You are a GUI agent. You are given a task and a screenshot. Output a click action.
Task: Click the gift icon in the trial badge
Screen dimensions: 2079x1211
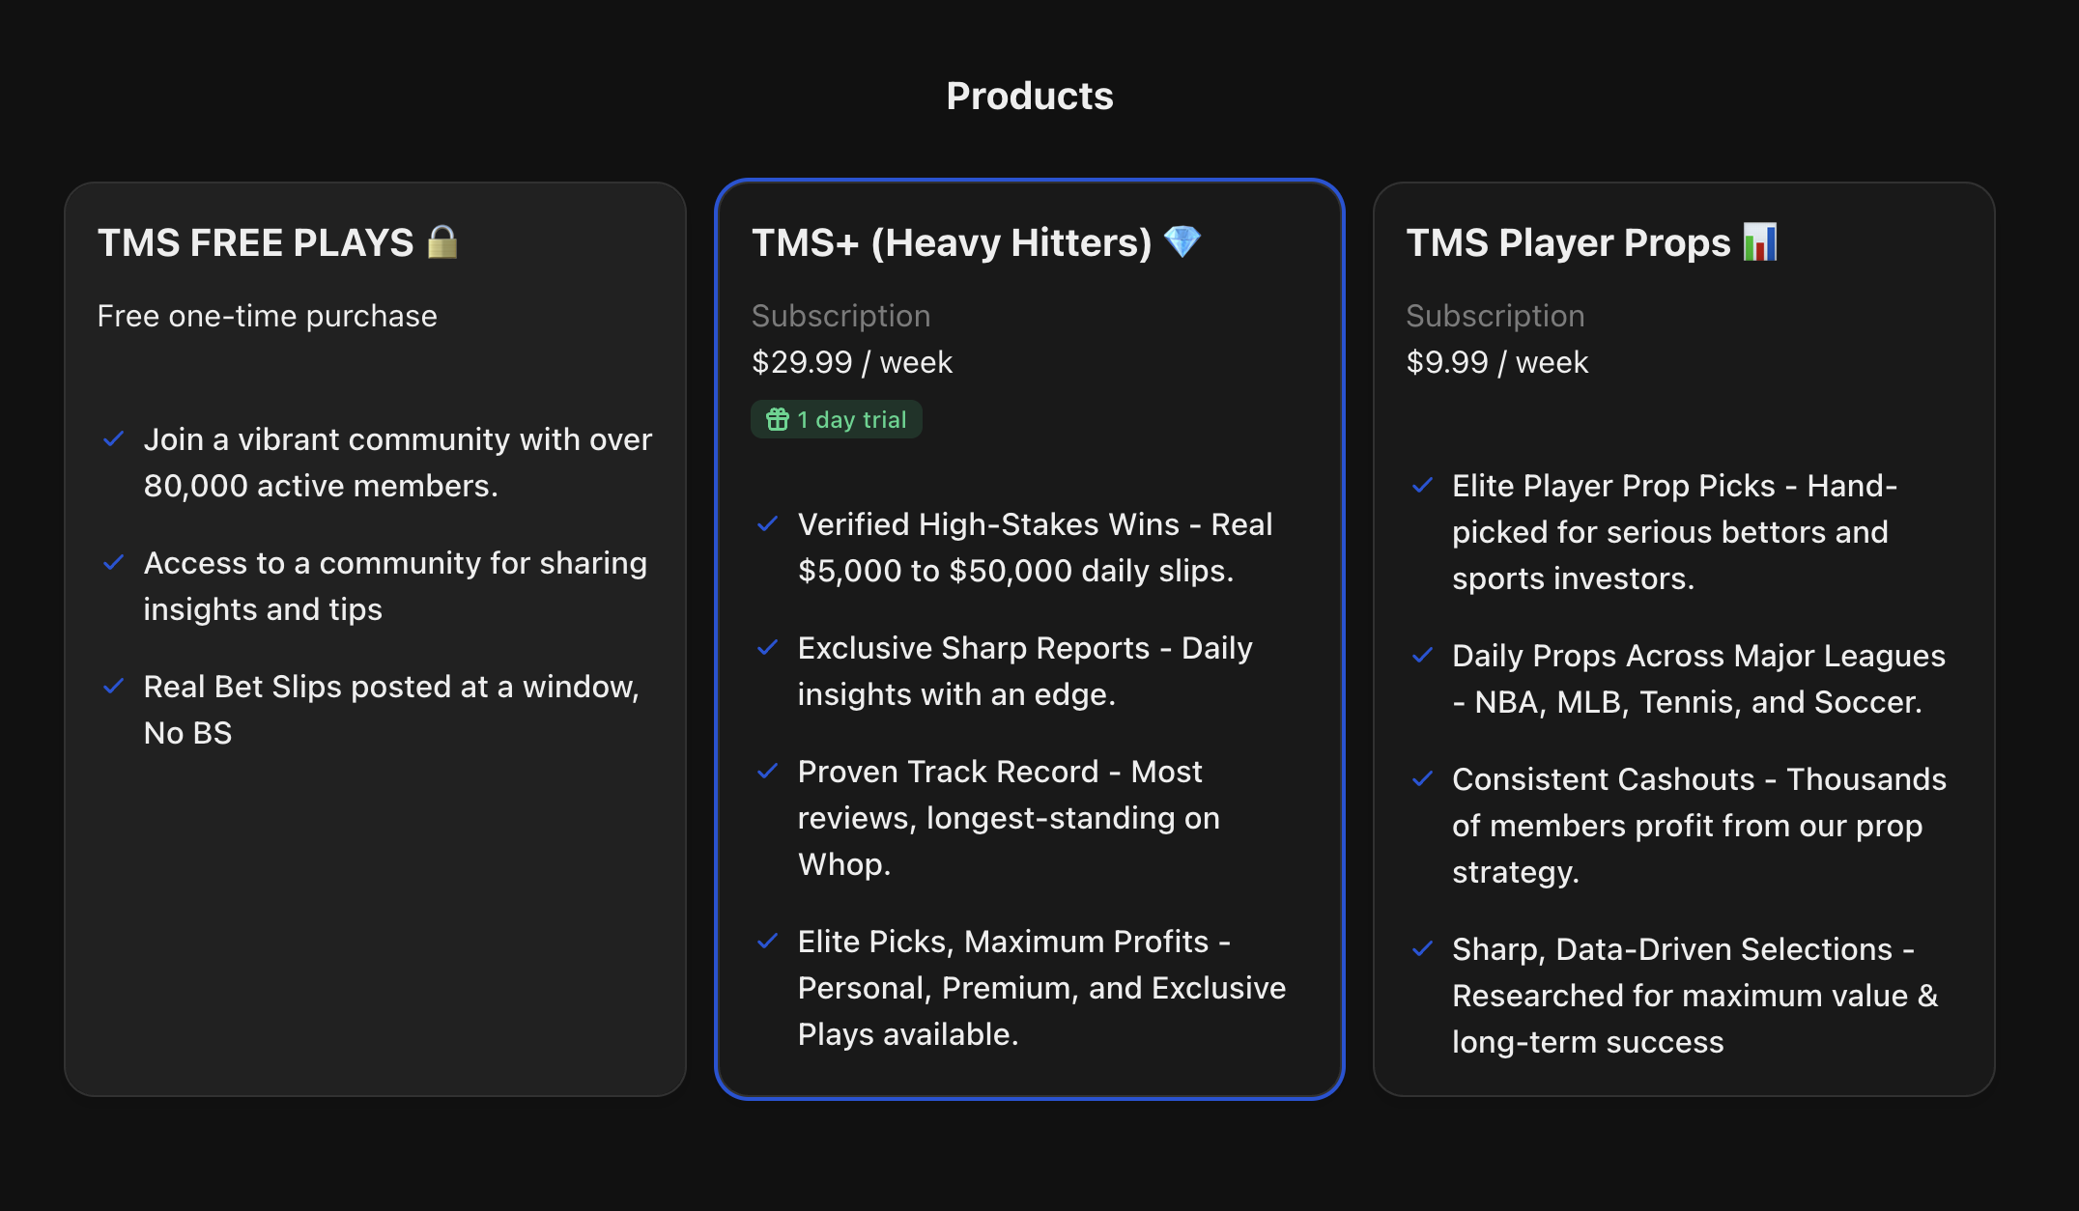(x=778, y=420)
